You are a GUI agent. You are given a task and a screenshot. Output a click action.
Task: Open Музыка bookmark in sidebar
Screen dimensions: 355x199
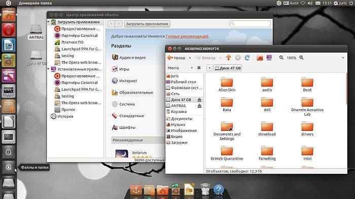tap(175, 124)
